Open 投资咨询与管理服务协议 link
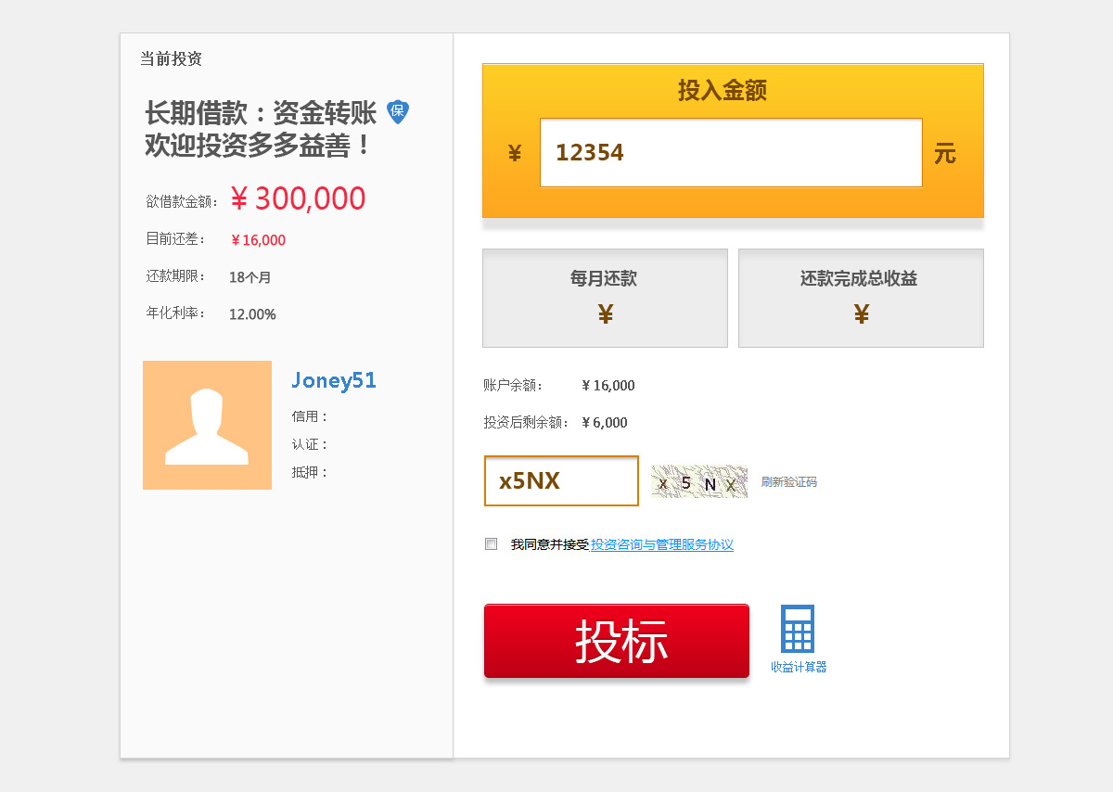This screenshot has width=1113, height=792. pyautogui.click(x=662, y=545)
